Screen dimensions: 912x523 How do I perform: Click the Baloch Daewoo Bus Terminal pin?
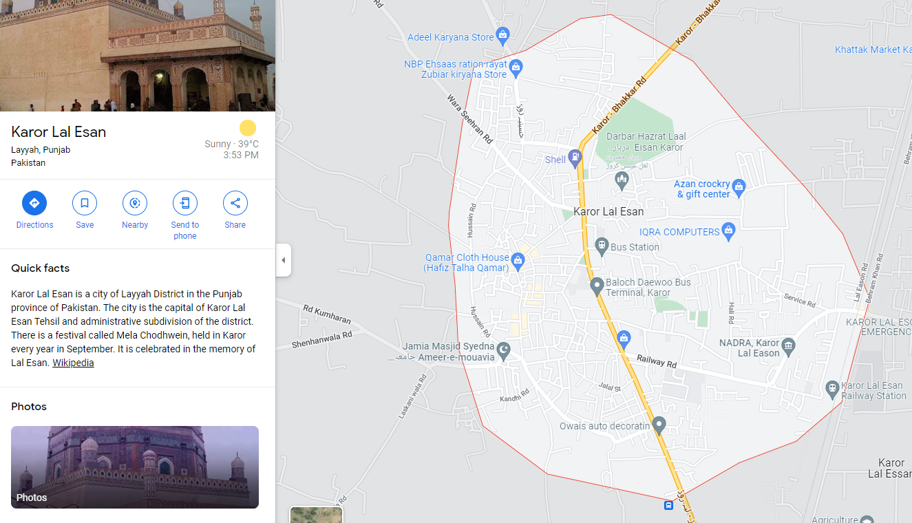pos(597,285)
